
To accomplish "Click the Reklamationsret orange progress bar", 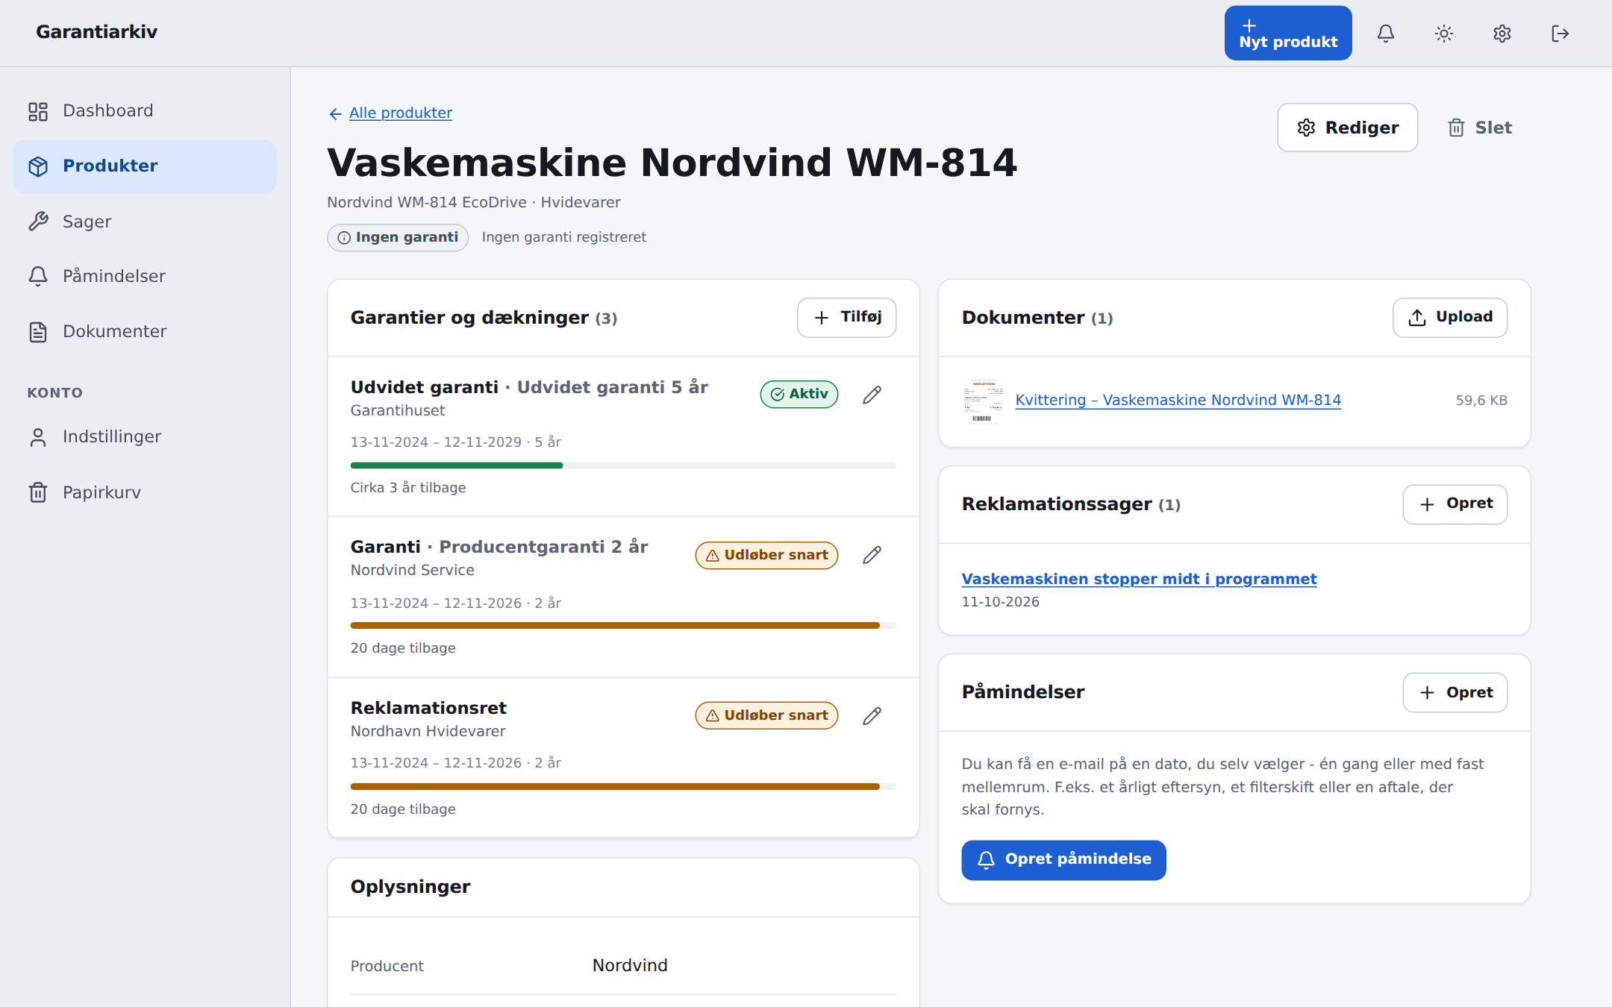I will (x=623, y=786).
